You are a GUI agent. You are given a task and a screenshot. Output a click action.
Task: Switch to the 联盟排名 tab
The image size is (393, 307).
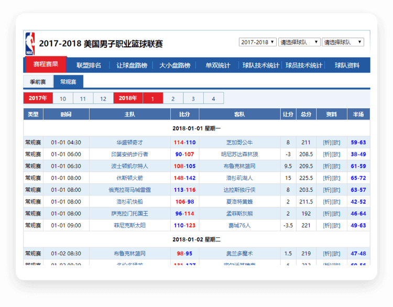pos(89,65)
